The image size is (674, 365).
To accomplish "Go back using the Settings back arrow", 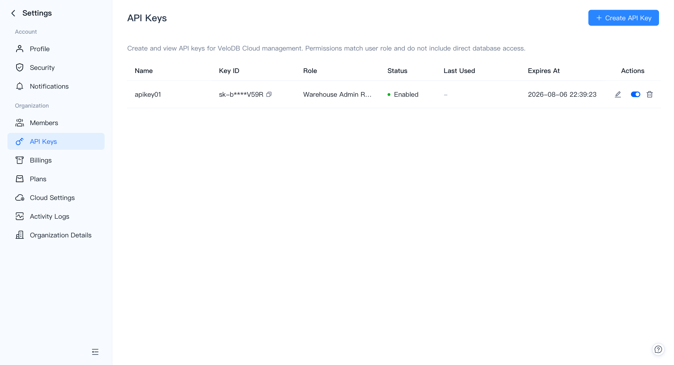I will [x=13, y=13].
